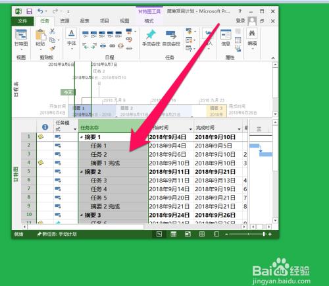This screenshot has height=286, width=329.
Task: Open the 任务模式 column dropdown arrow
Action: coord(75,129)
